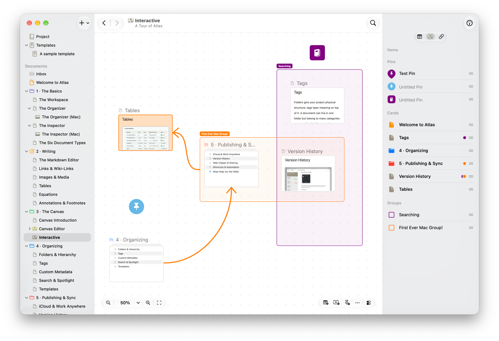Click the reorder handle for Test Pin
499x341 pixels.
(471, 74)
